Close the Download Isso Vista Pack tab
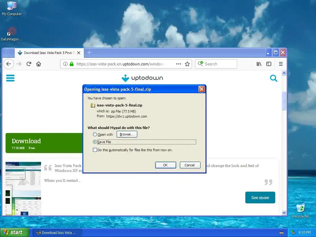This screenshot has height=237, width=316. (79, 53)
